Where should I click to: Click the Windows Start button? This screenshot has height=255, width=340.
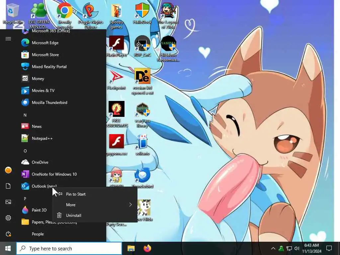[8, 248]
